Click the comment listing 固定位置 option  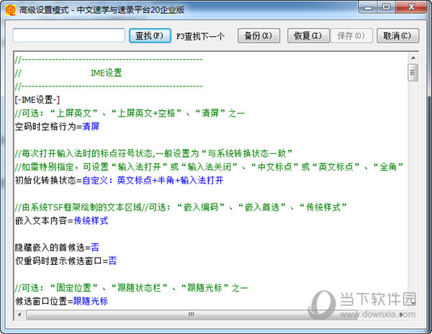(132, 288)
